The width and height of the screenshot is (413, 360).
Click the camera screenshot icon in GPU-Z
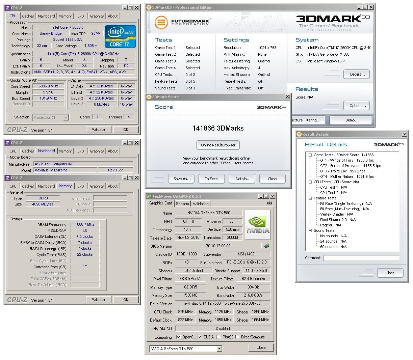click(x=269, y=203)
